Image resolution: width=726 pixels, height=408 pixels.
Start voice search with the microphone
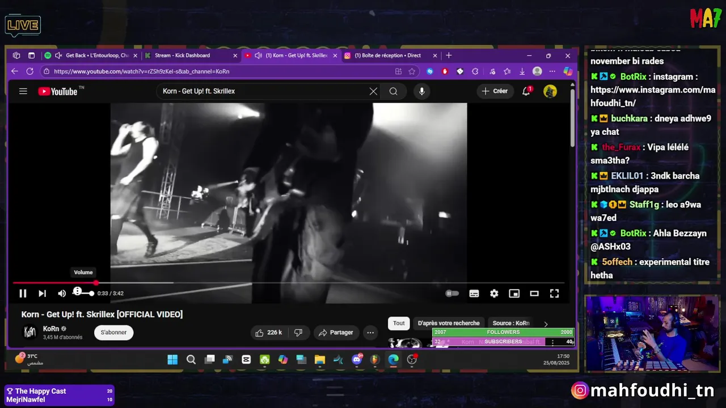coord(421,91)
